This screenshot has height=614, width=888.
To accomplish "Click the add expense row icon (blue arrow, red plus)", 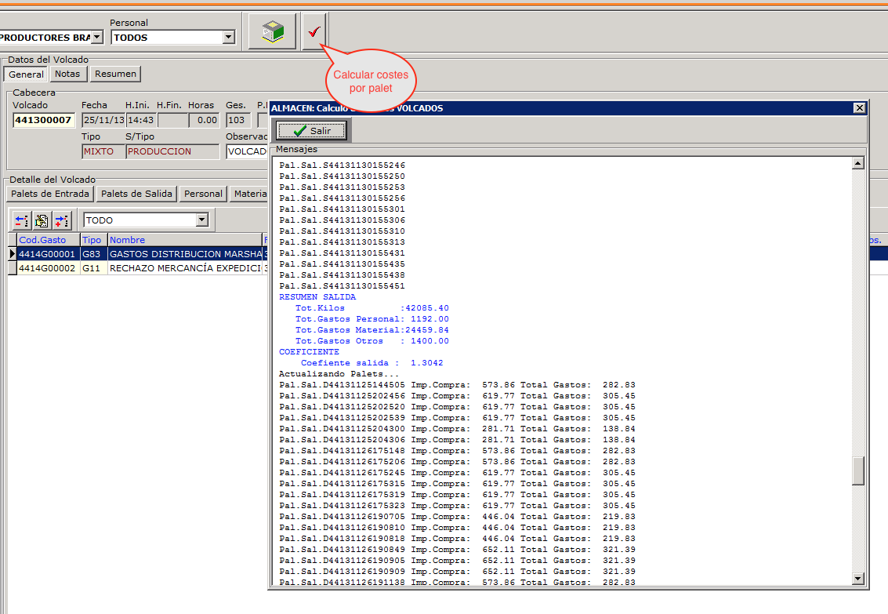I will [x=62, y=220].
